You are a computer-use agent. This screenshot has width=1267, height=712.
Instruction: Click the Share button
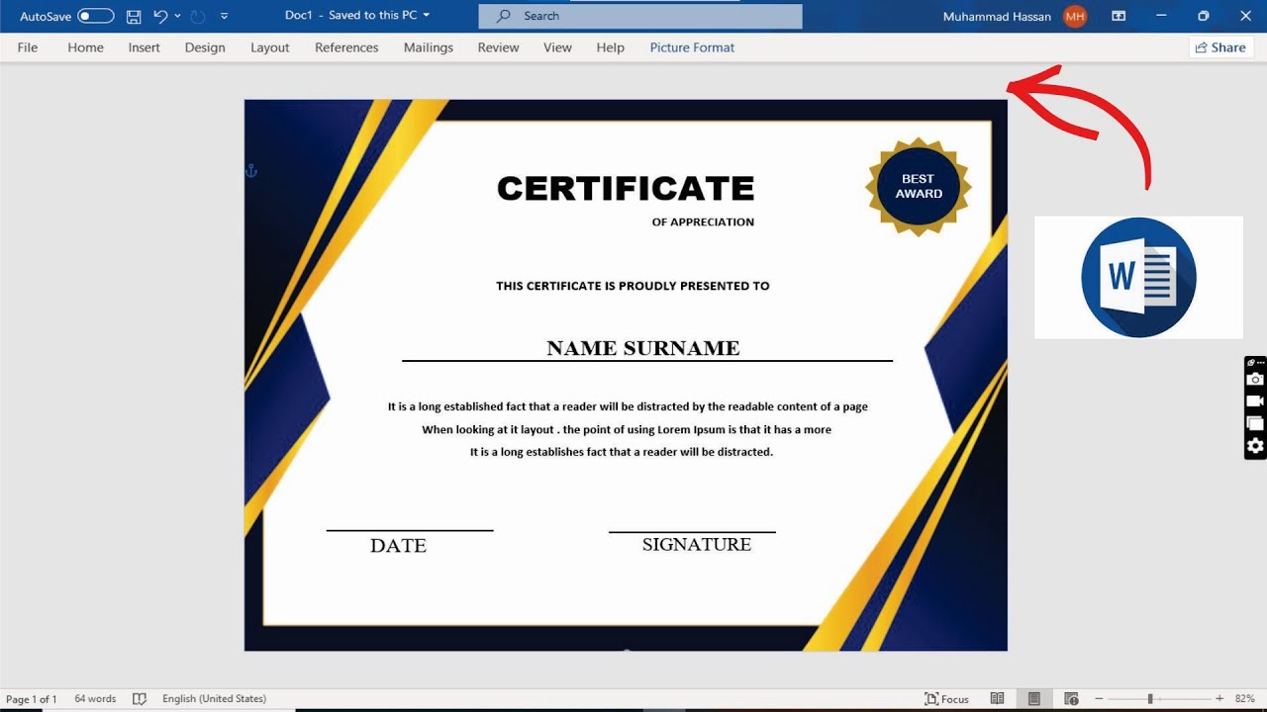pyautogui.click(x=1220, y=47)
